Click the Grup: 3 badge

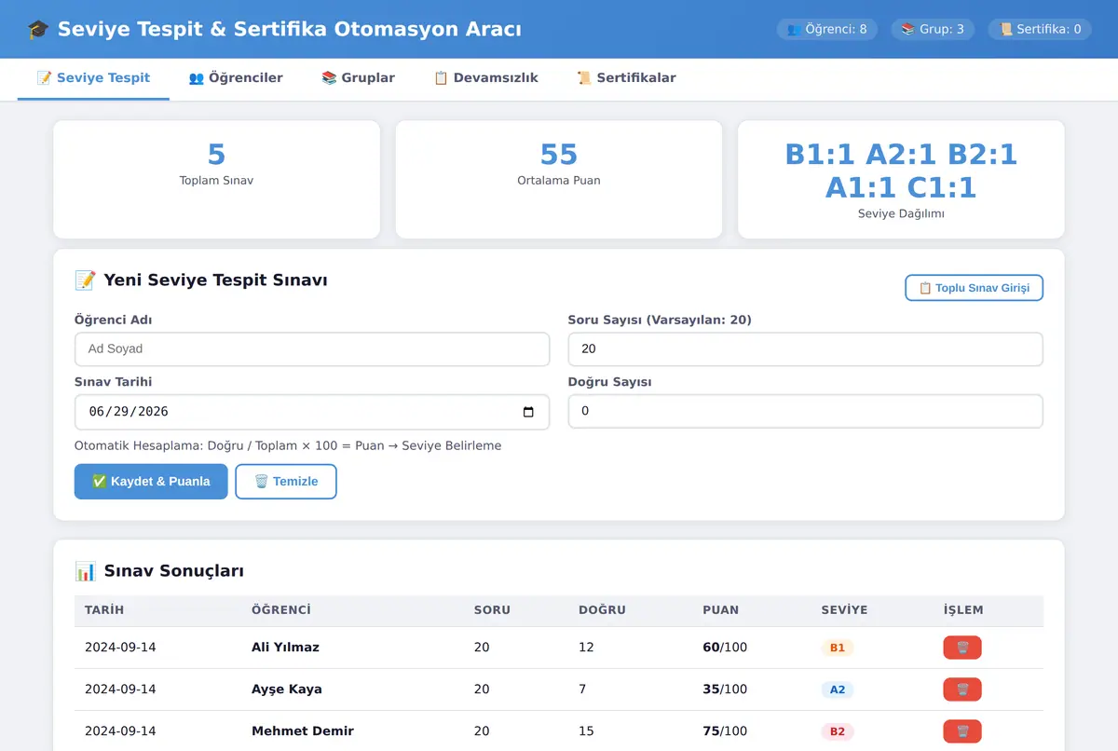933,29
